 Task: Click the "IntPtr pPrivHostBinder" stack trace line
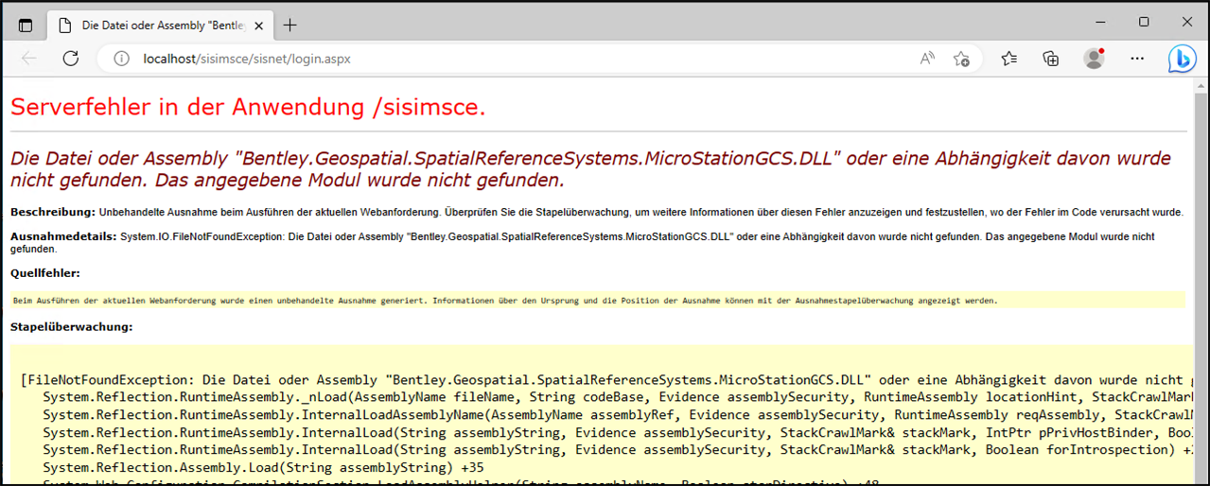[x=617, y=433]
